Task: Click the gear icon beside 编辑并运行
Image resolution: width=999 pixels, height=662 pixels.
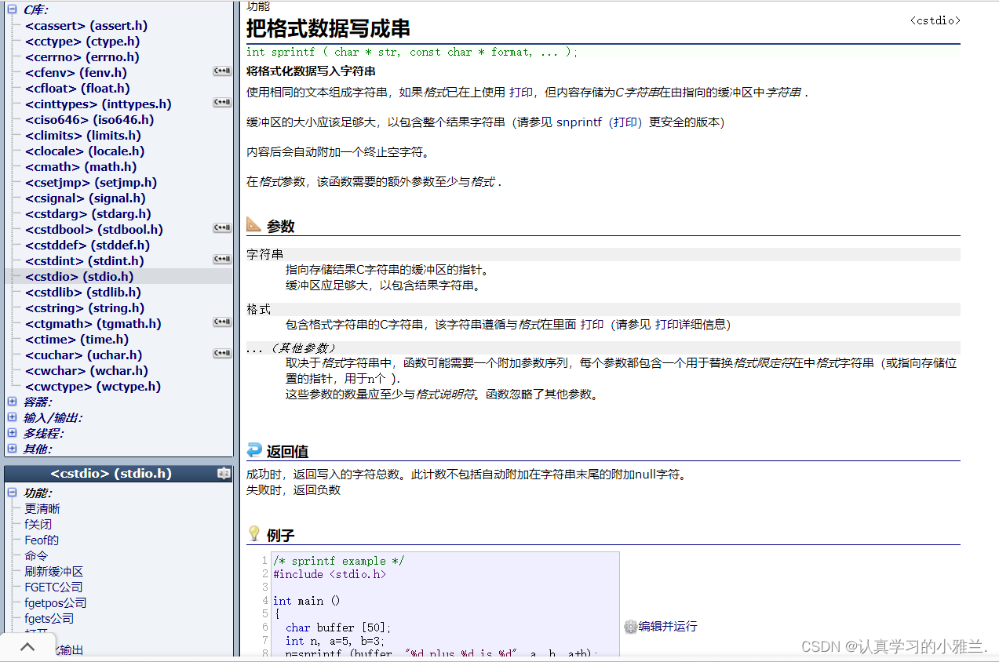Action: [630, 627]
